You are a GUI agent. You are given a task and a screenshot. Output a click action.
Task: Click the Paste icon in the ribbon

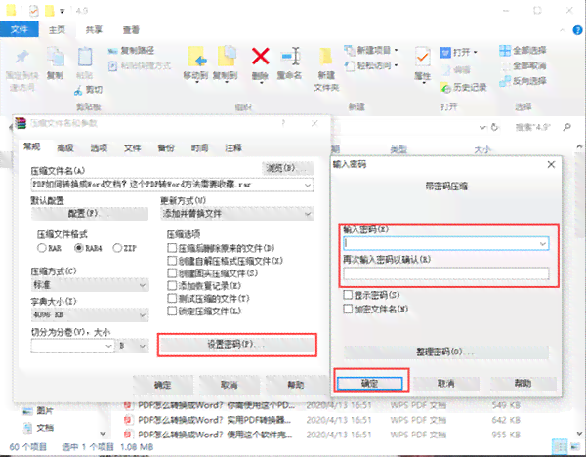[85, 57]
